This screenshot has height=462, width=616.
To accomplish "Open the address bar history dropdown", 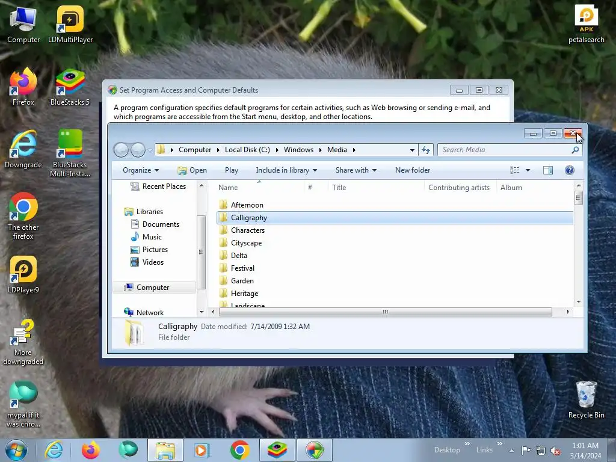I will coord(412,150).
